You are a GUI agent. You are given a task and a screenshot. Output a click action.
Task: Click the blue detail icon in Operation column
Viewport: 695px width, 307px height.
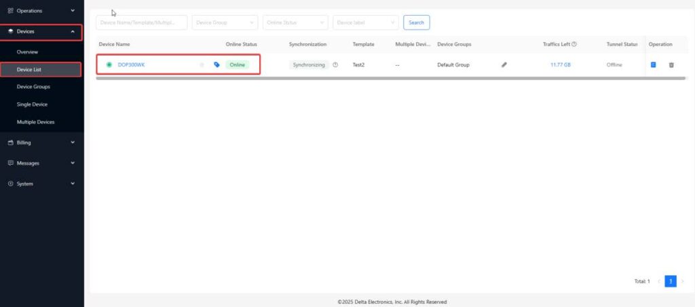coord(654,65)
